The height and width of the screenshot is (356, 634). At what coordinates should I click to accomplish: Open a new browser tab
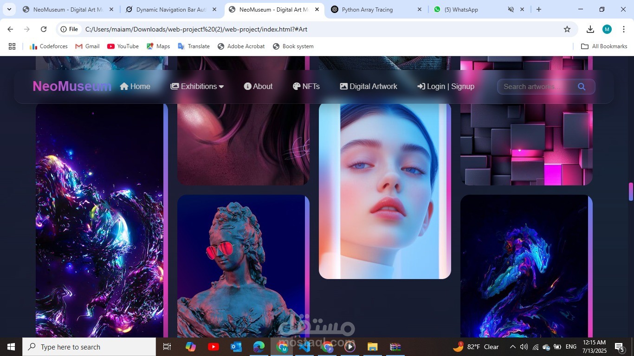538,9
